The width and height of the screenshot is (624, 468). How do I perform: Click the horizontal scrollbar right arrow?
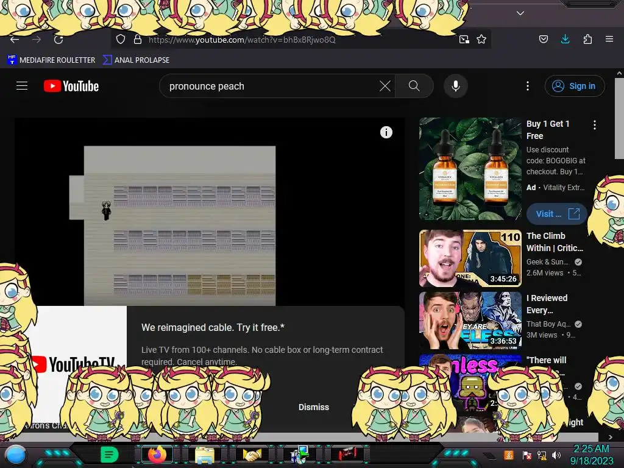[611, 437]
